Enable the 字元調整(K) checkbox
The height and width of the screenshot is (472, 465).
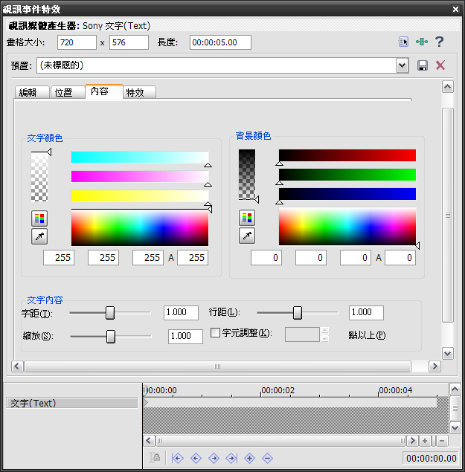click(215, 332)
